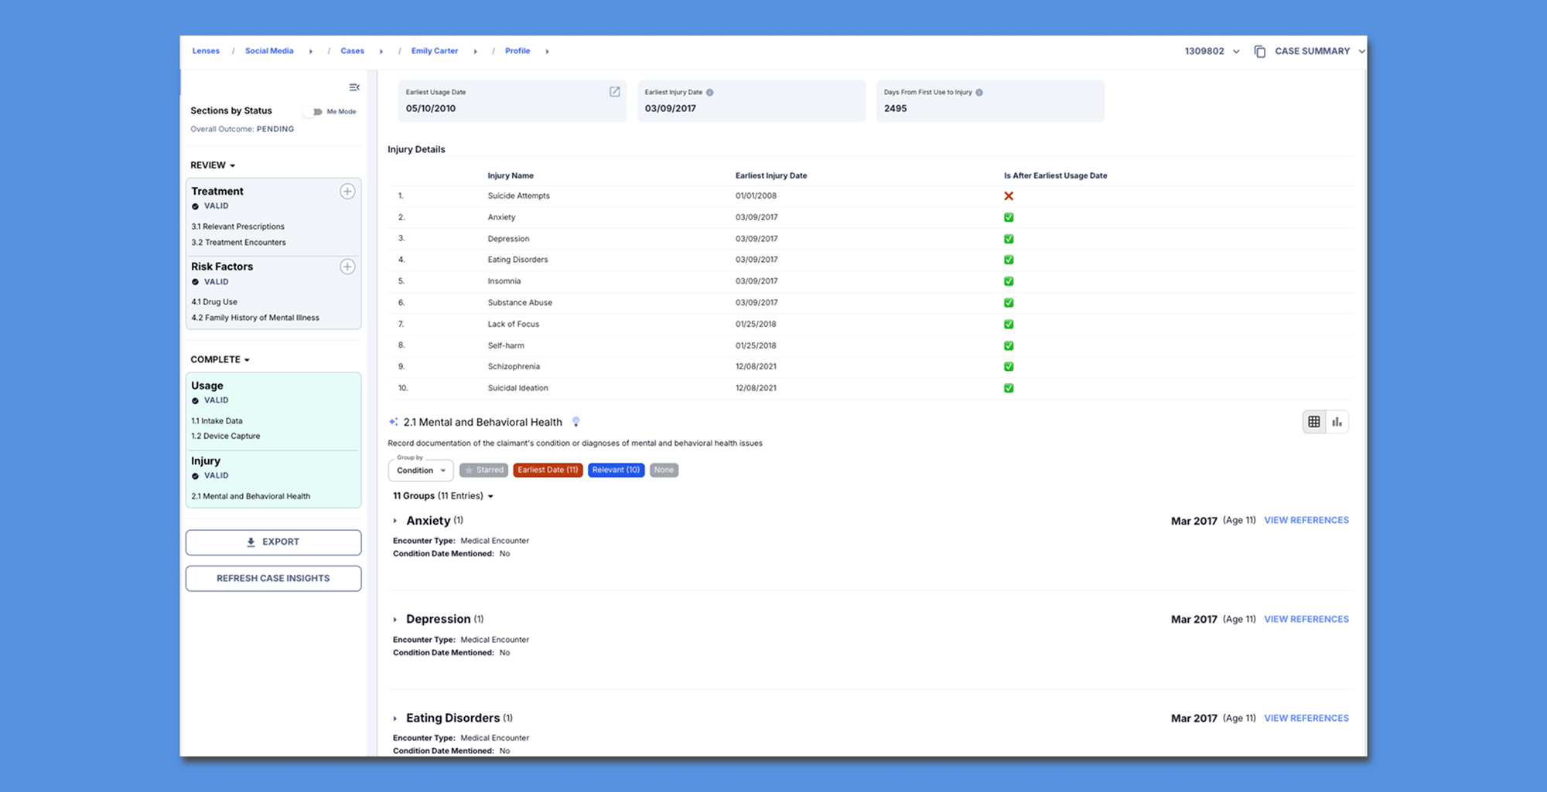The image size is (1547, 792).
Task: Click copy icon next to Case Summary
Action: coord(1260,52)
